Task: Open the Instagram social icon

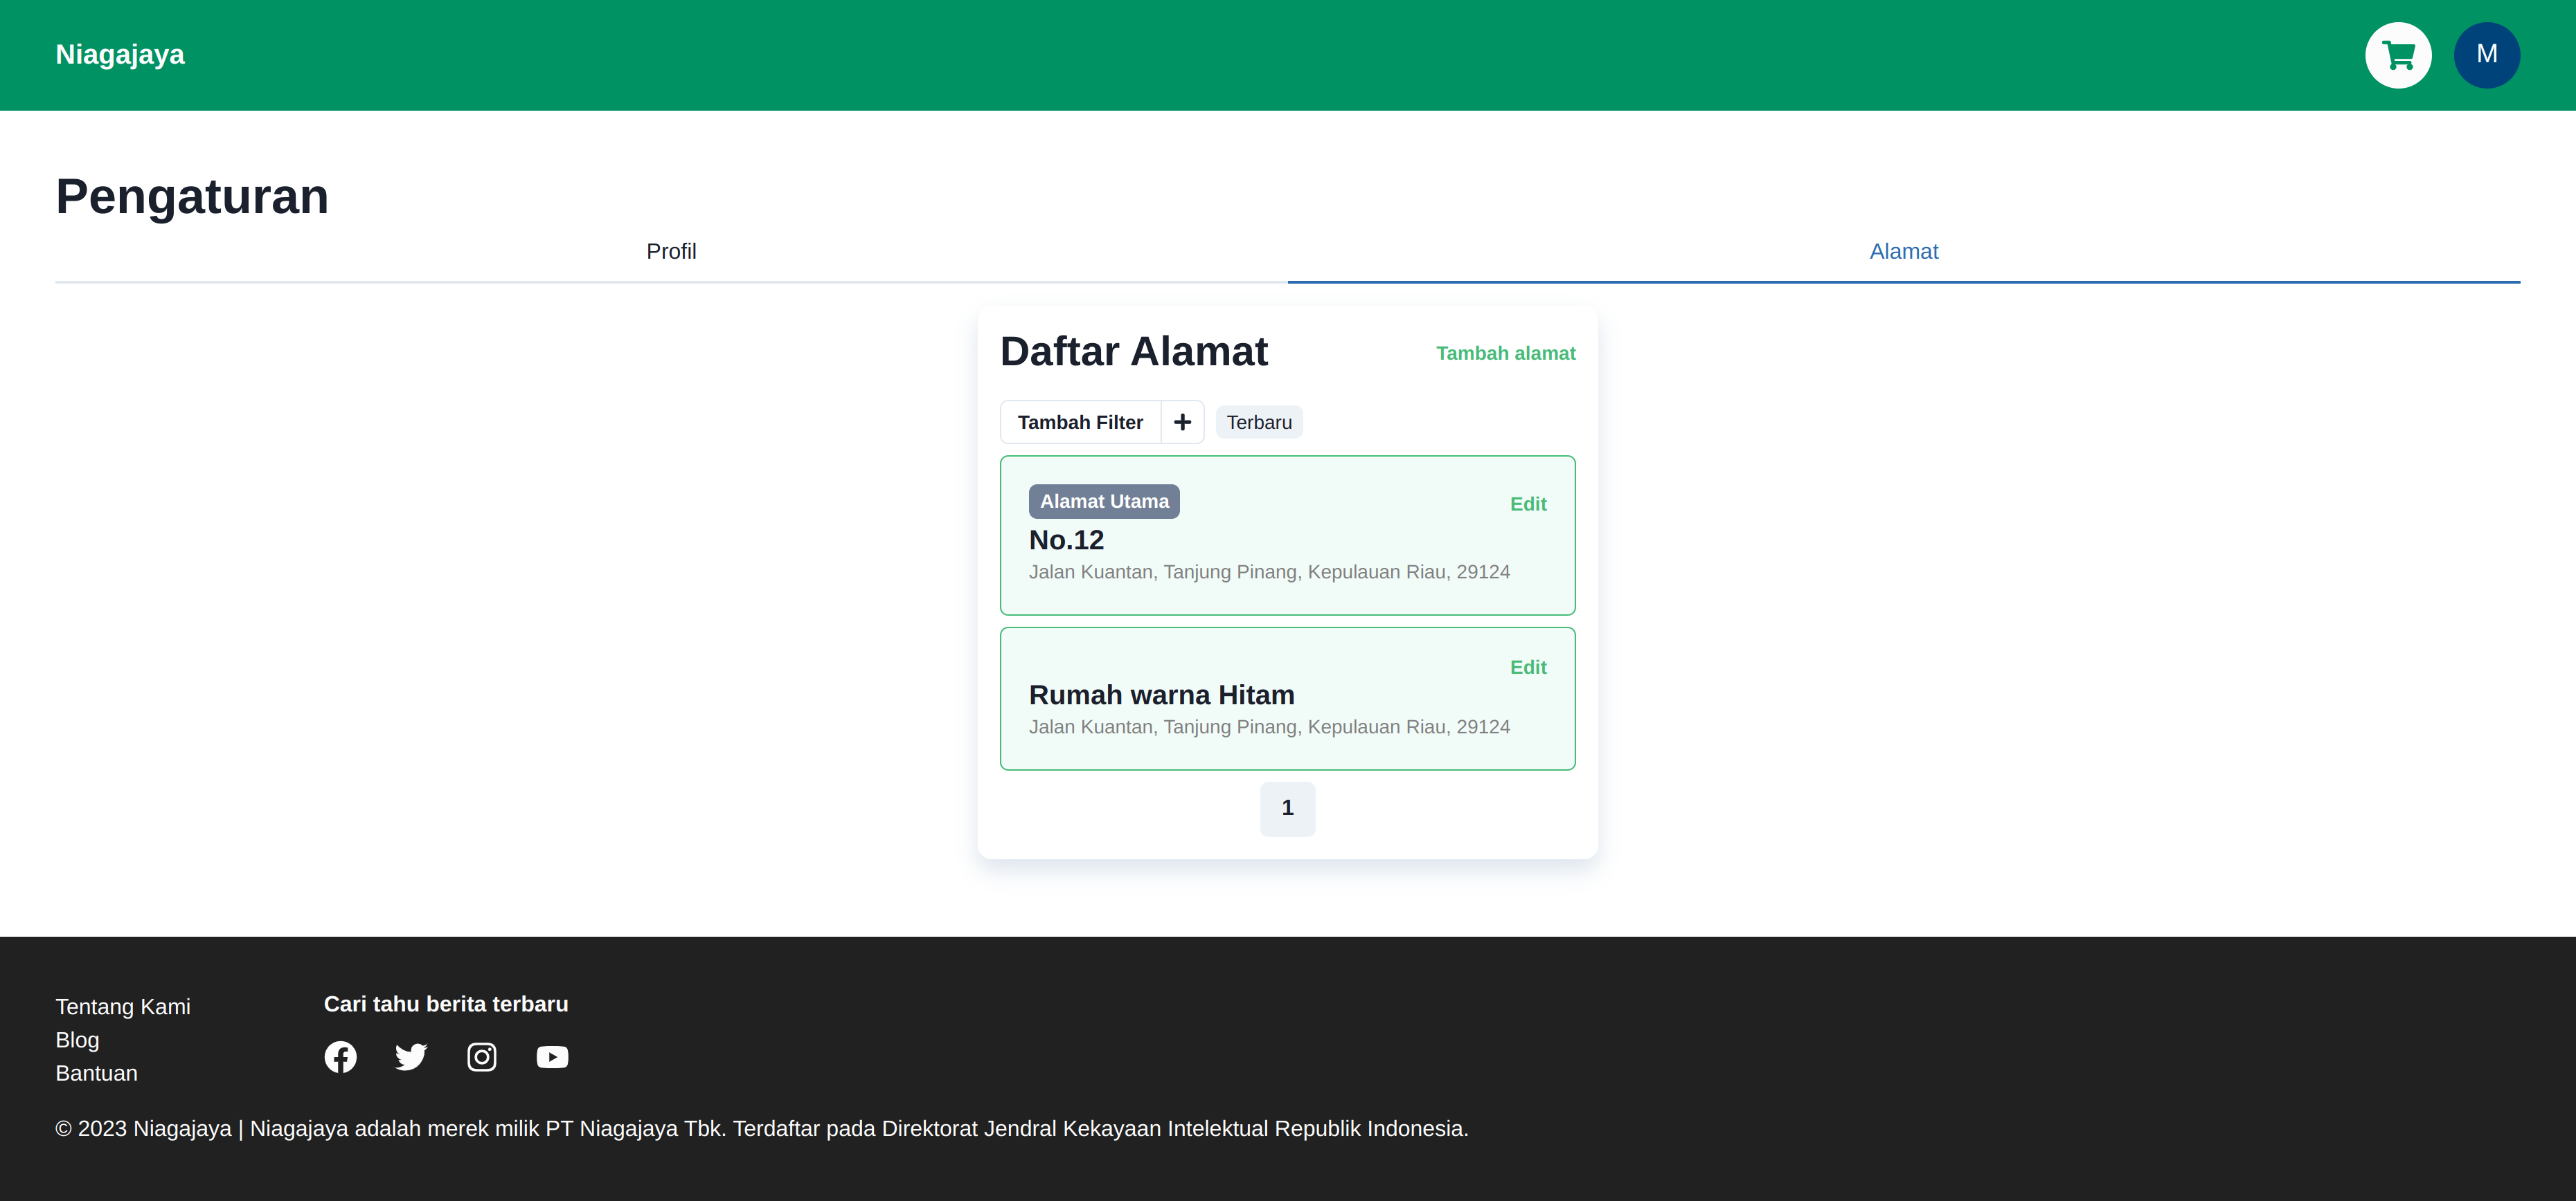Action: tap(482, 1056)
